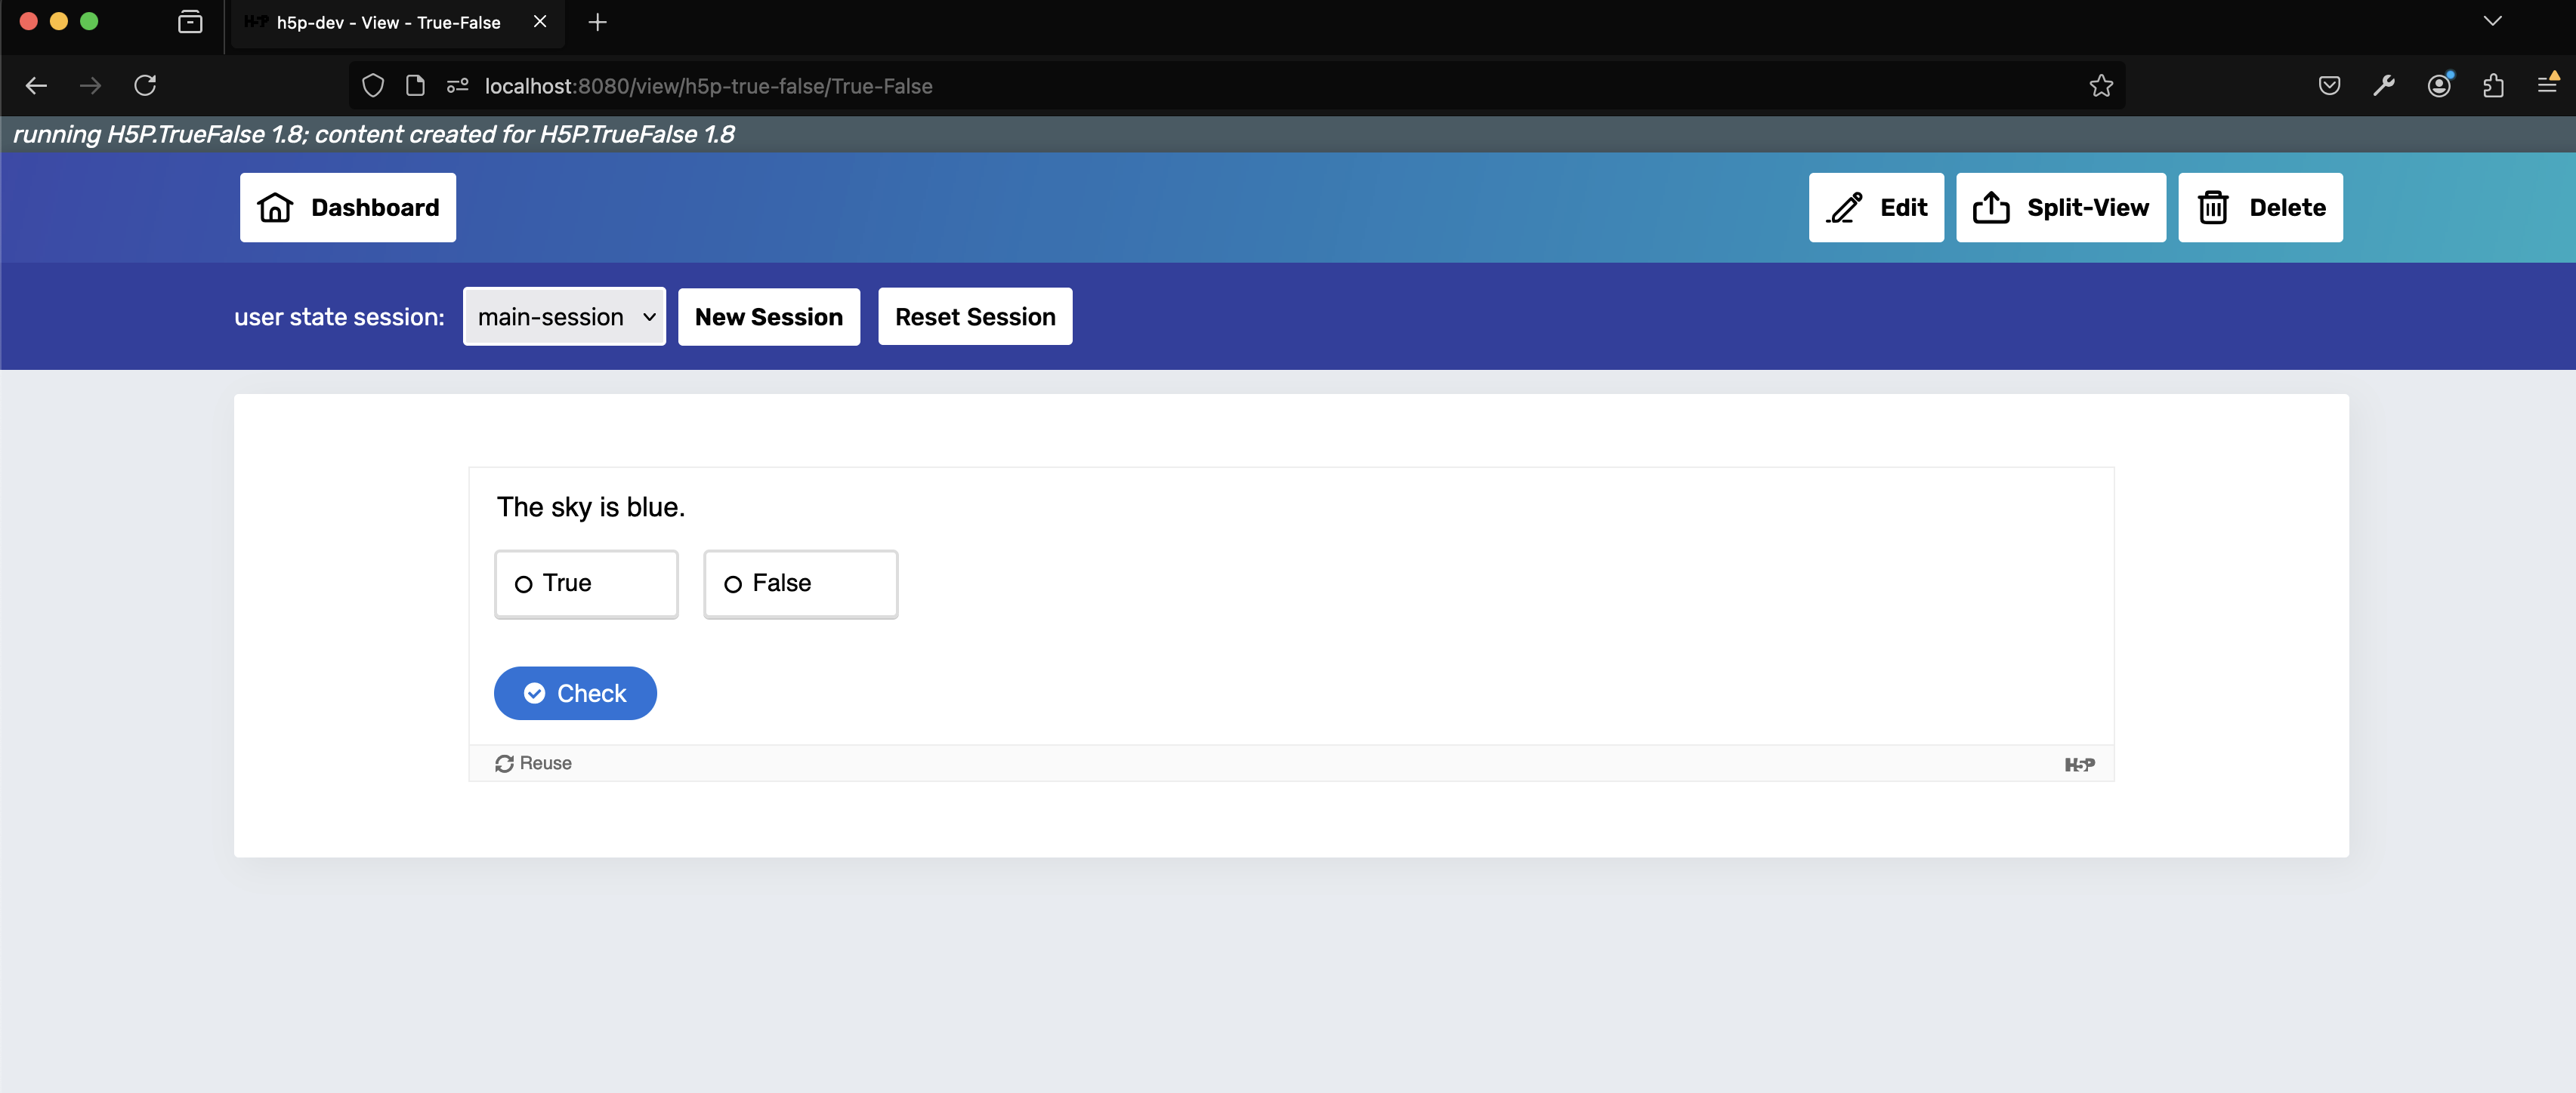The image size is (2576, 1093).
Task: Click the running H5P.TrueFalse 1.8 status text
Action: pos(374,134)
